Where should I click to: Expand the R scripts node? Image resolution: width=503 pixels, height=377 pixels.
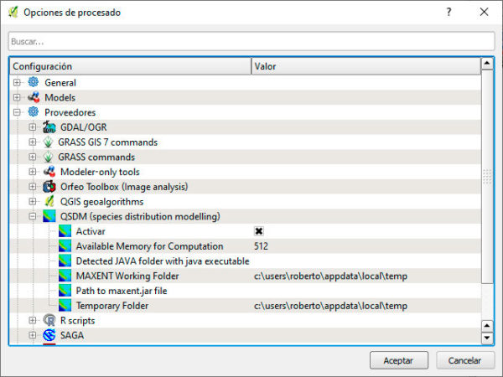tap(33, 320)
